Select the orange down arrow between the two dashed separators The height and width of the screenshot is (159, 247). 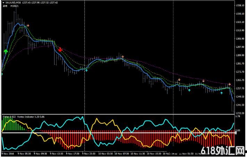click(123, 56)
